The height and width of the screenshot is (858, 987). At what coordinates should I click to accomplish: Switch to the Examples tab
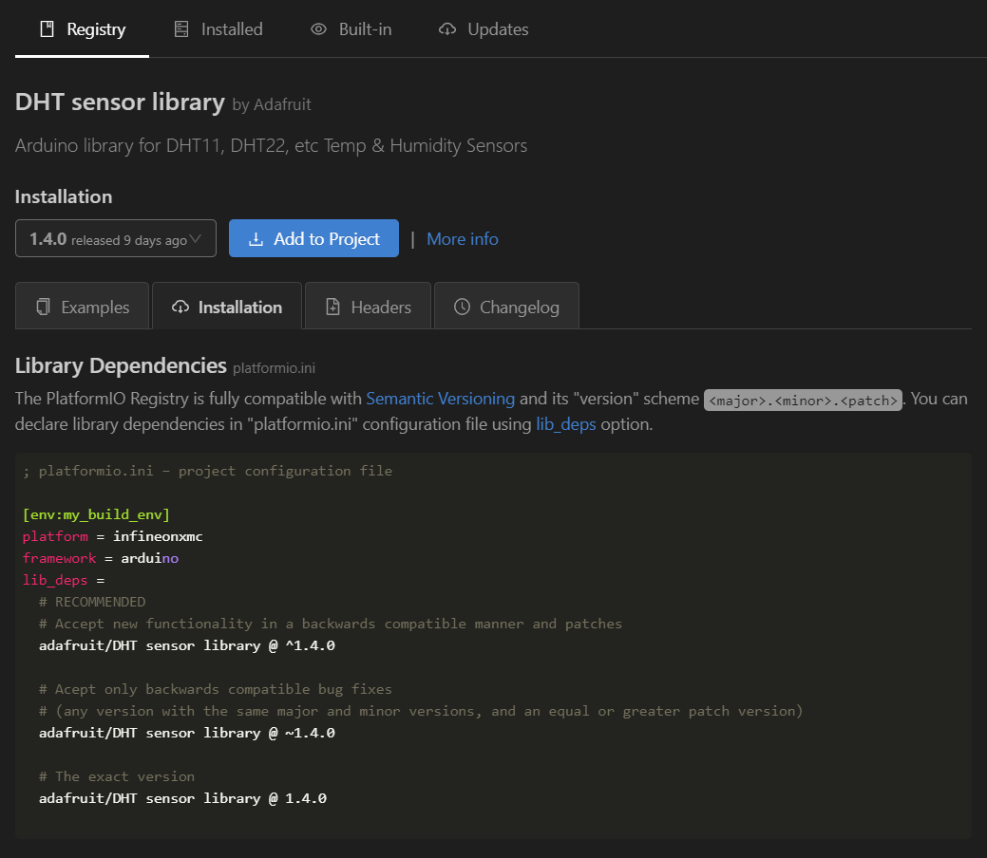click(82, 307)
